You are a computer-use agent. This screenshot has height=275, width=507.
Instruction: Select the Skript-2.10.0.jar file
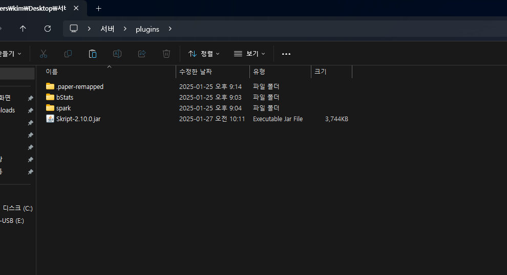pyautogui.click(x=78, y=119)
